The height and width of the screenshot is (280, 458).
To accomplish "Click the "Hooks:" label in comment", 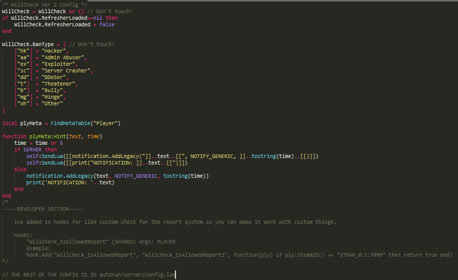I will point(23,235).
